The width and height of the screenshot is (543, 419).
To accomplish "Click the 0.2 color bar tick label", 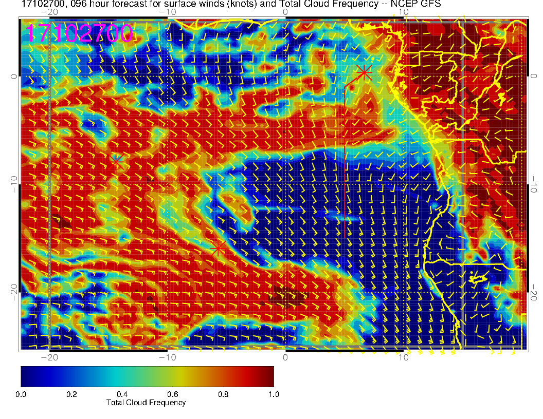I will coord(71,394).
